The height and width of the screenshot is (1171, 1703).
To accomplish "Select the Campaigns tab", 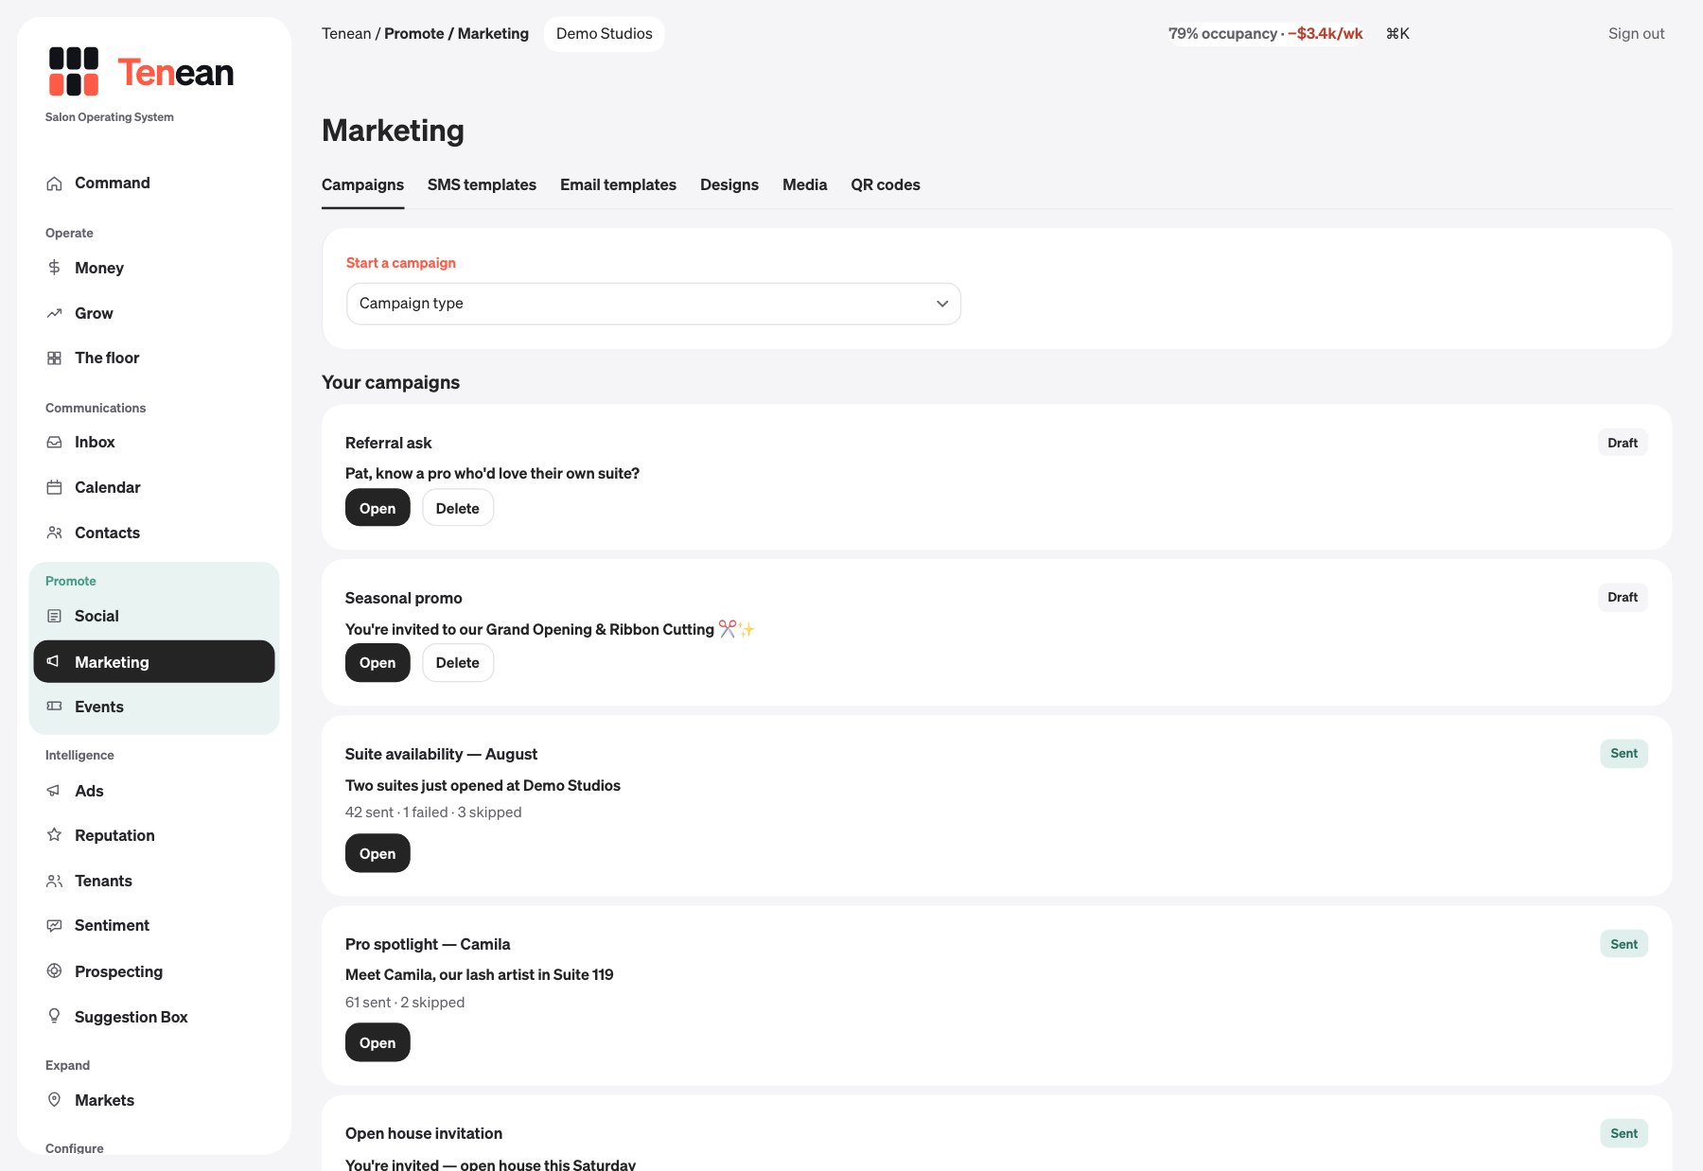I will pyautogui.click(x=362, y=184).
